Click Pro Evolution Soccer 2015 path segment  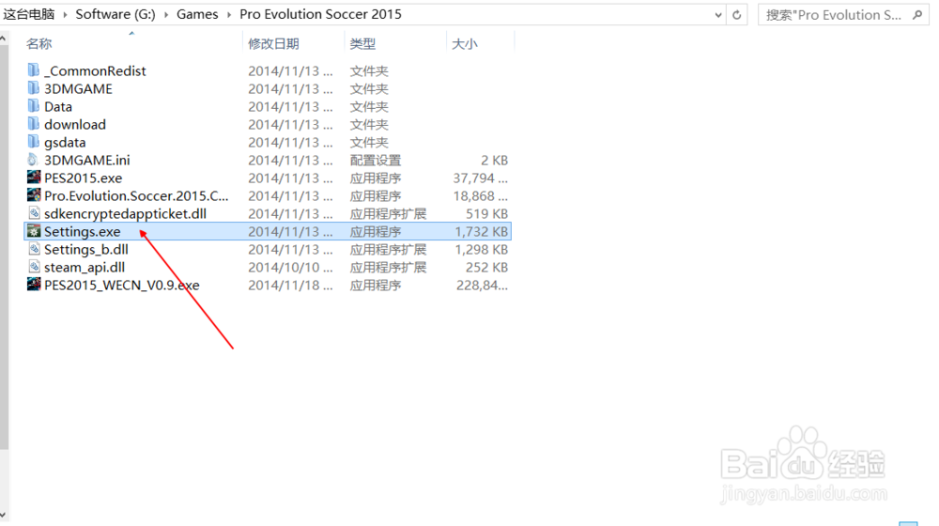(320, 14)
